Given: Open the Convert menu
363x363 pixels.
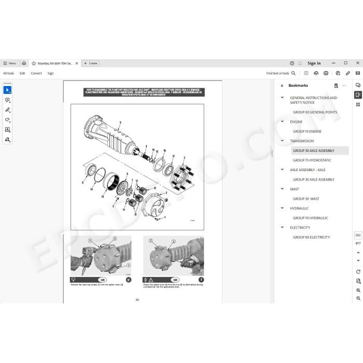Looking at the screenshot, I should coord(36,73).
